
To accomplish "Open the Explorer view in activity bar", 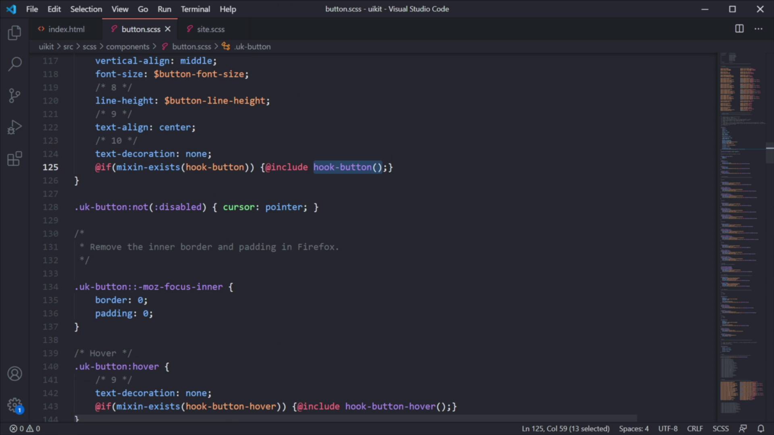I will tap(15, 33).
